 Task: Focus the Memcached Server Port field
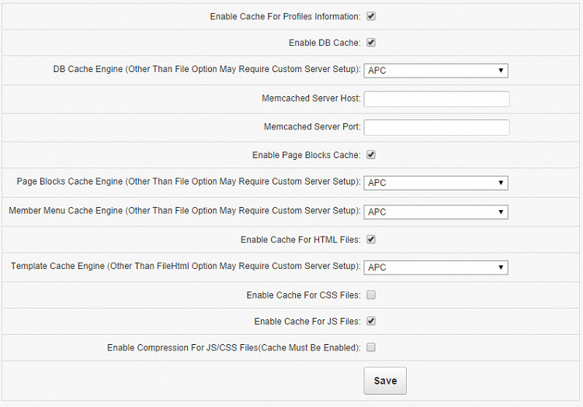coord(436,127)
